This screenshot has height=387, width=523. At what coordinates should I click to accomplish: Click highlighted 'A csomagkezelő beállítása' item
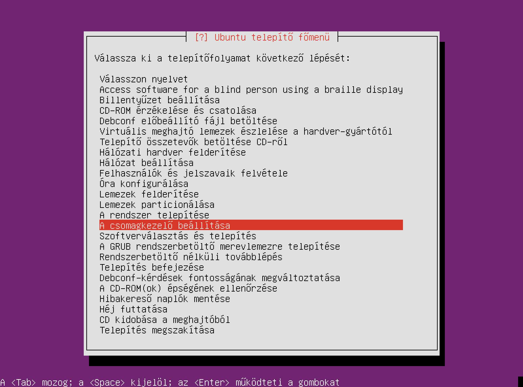[251, 225]
